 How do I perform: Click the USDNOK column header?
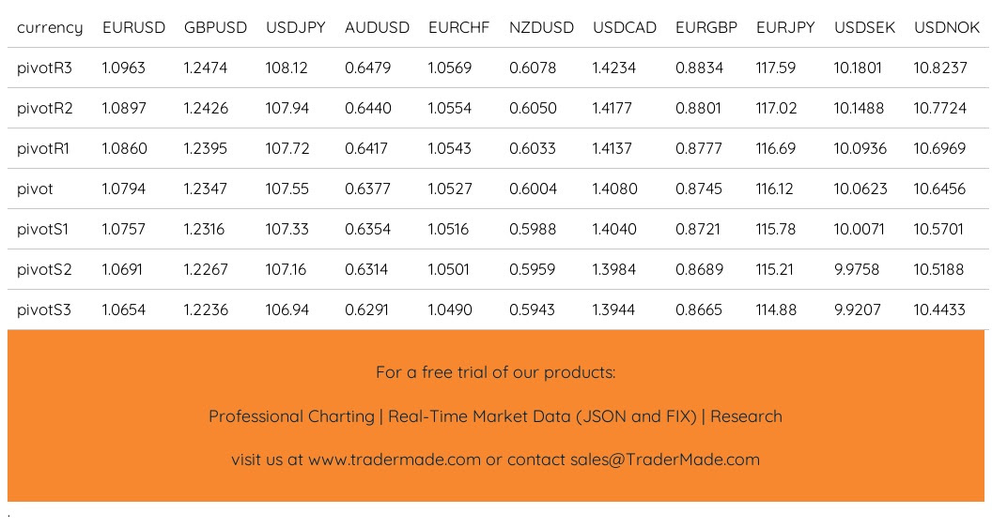click(946, 27)
